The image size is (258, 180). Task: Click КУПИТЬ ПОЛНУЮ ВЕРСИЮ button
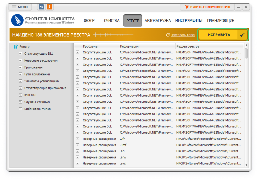coord(207,7)
